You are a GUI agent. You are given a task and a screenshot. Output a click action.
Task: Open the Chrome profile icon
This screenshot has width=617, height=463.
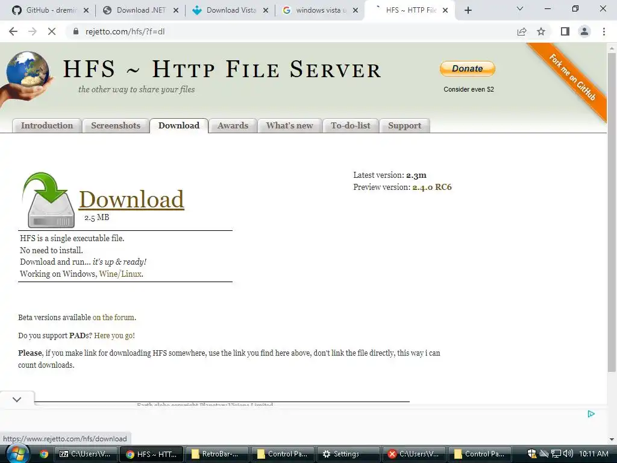pos(584,31)
